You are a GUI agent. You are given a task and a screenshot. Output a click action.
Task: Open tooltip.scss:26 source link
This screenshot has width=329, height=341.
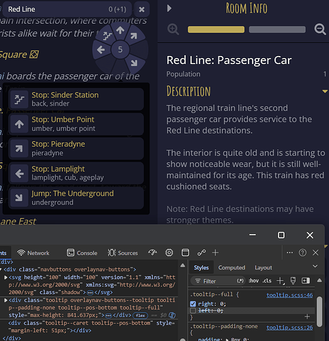pyautogui.click(x=289, y=327)
